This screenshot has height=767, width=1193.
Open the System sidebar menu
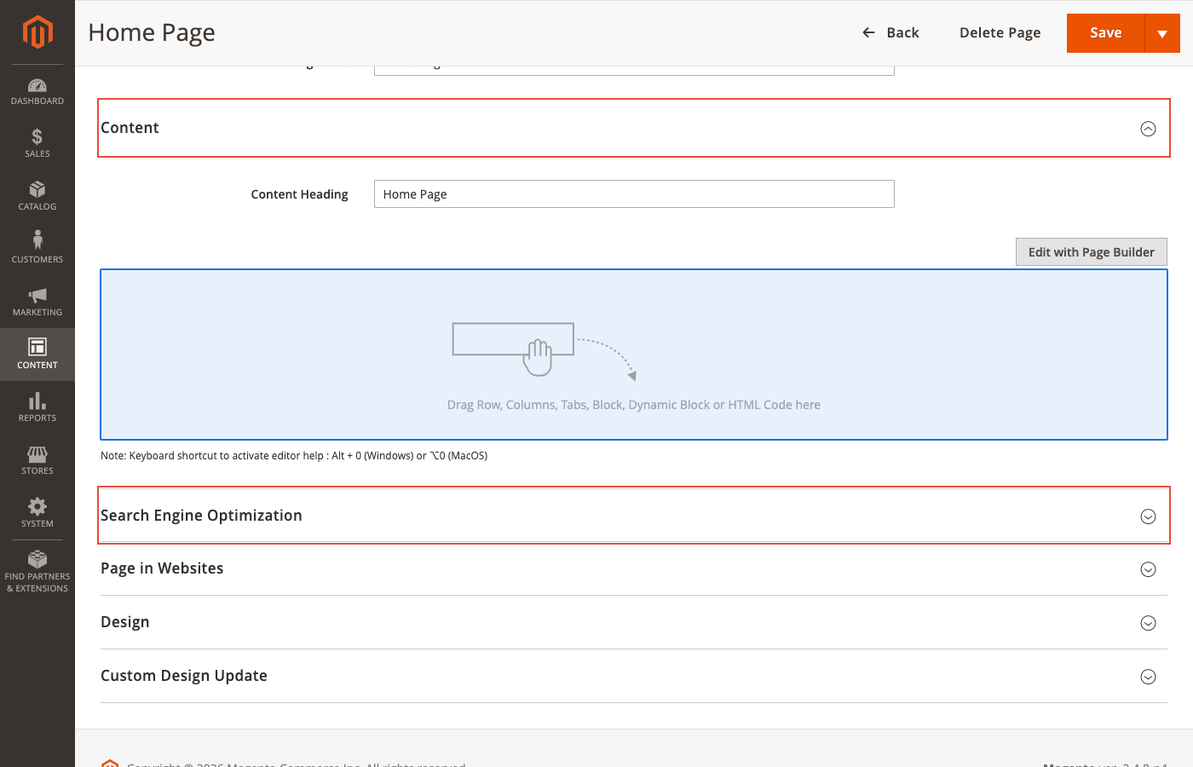pyautogui.click(x=37, y=513)
